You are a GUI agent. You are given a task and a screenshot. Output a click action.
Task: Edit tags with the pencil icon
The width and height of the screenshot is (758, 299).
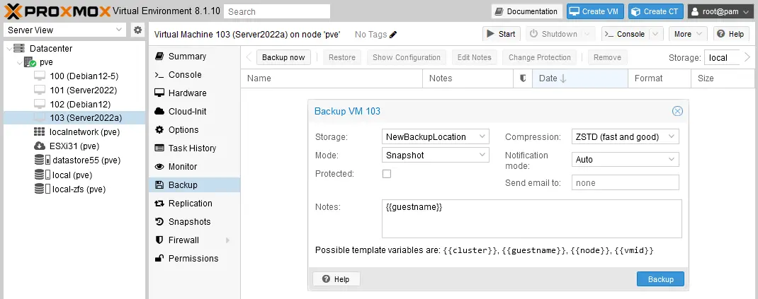[393, 34]
